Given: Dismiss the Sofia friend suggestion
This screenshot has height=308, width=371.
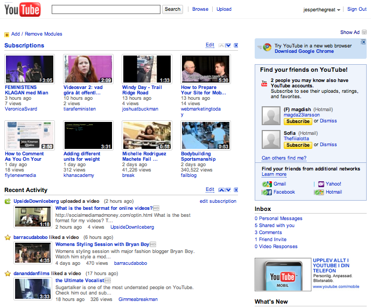Looking at the screenshot, I should (328, 145).
